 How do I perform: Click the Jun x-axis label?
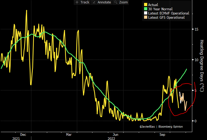[115, 134]
